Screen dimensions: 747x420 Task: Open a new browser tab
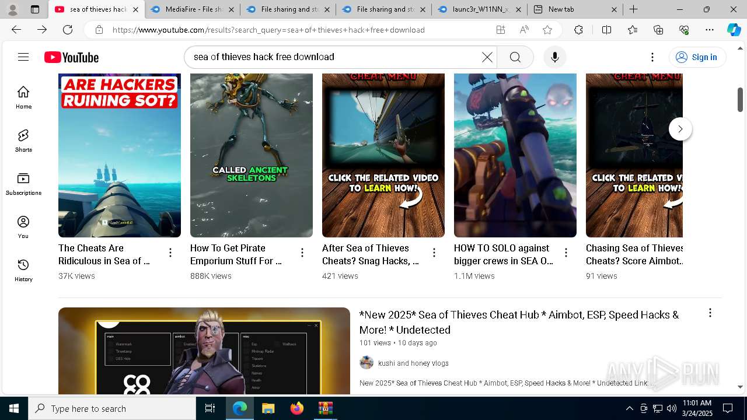633,9
